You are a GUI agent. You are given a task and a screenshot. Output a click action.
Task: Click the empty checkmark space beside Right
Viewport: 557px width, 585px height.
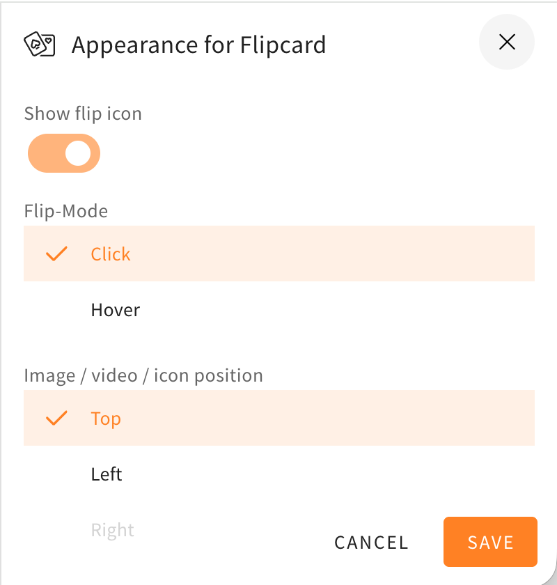click(56, 530)
